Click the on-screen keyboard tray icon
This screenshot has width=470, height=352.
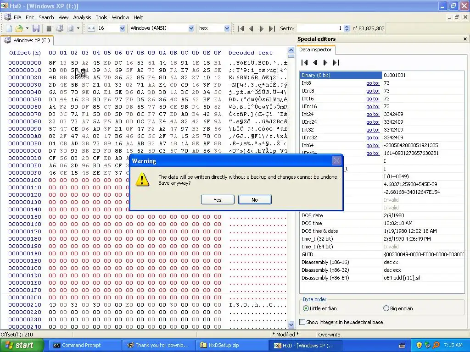click(402, 346)
